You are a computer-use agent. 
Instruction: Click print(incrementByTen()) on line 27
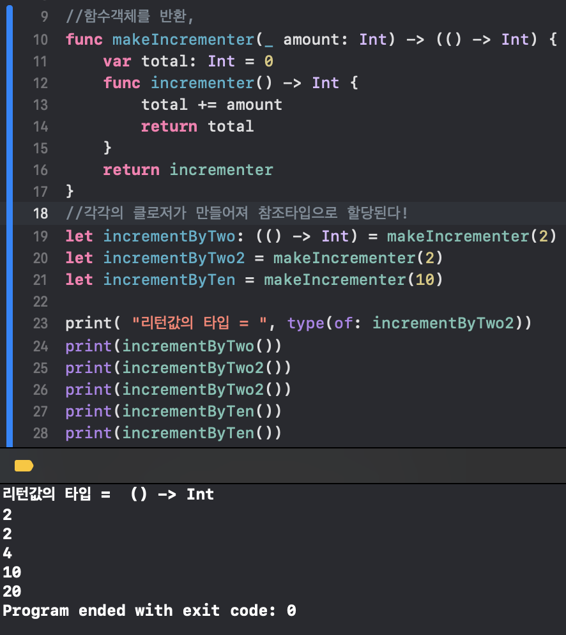pos(174,411)
